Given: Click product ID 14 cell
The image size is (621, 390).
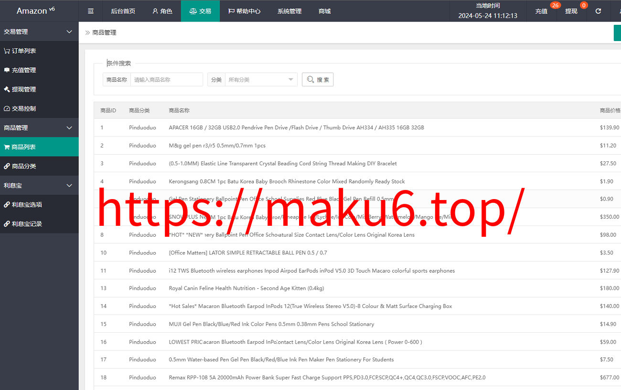Looking at the screenshot, I should [104, 306].
